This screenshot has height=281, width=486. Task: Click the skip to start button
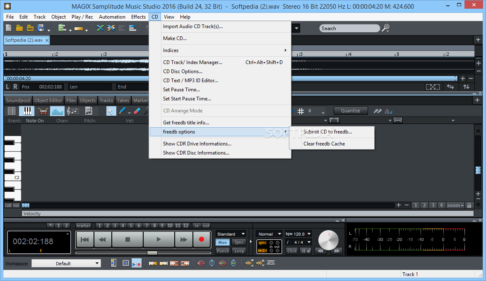click(x=84, y=239)
